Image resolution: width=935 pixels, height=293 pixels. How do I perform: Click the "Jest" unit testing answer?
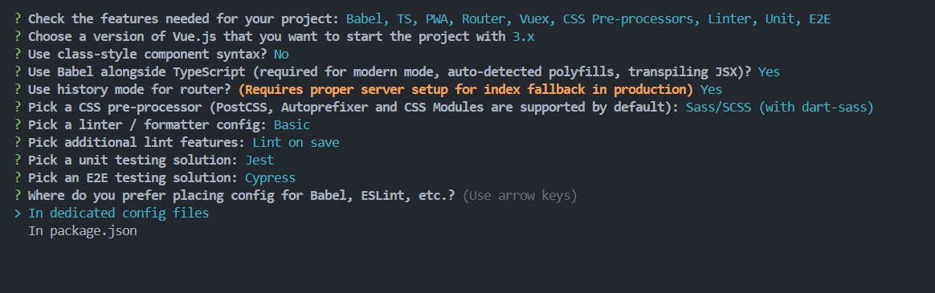[x=259, y=161]
